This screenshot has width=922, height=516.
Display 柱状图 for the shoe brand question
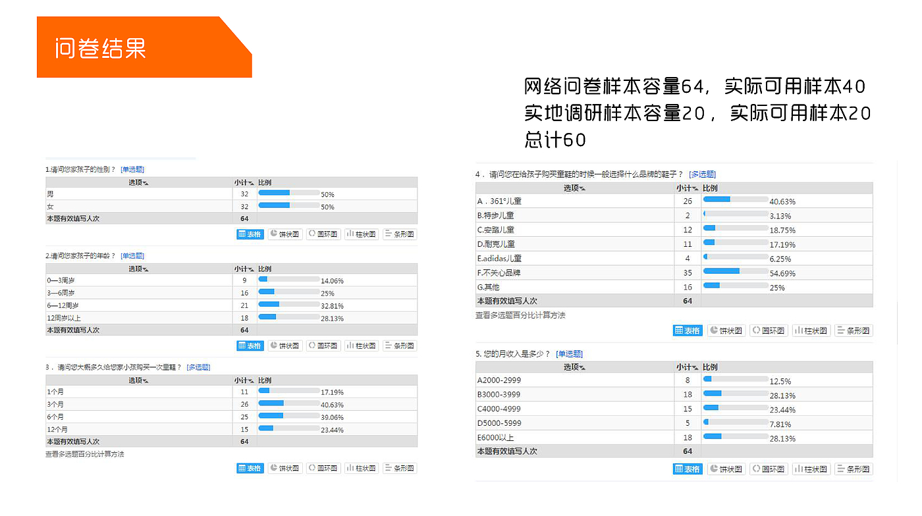click(811, 330)
